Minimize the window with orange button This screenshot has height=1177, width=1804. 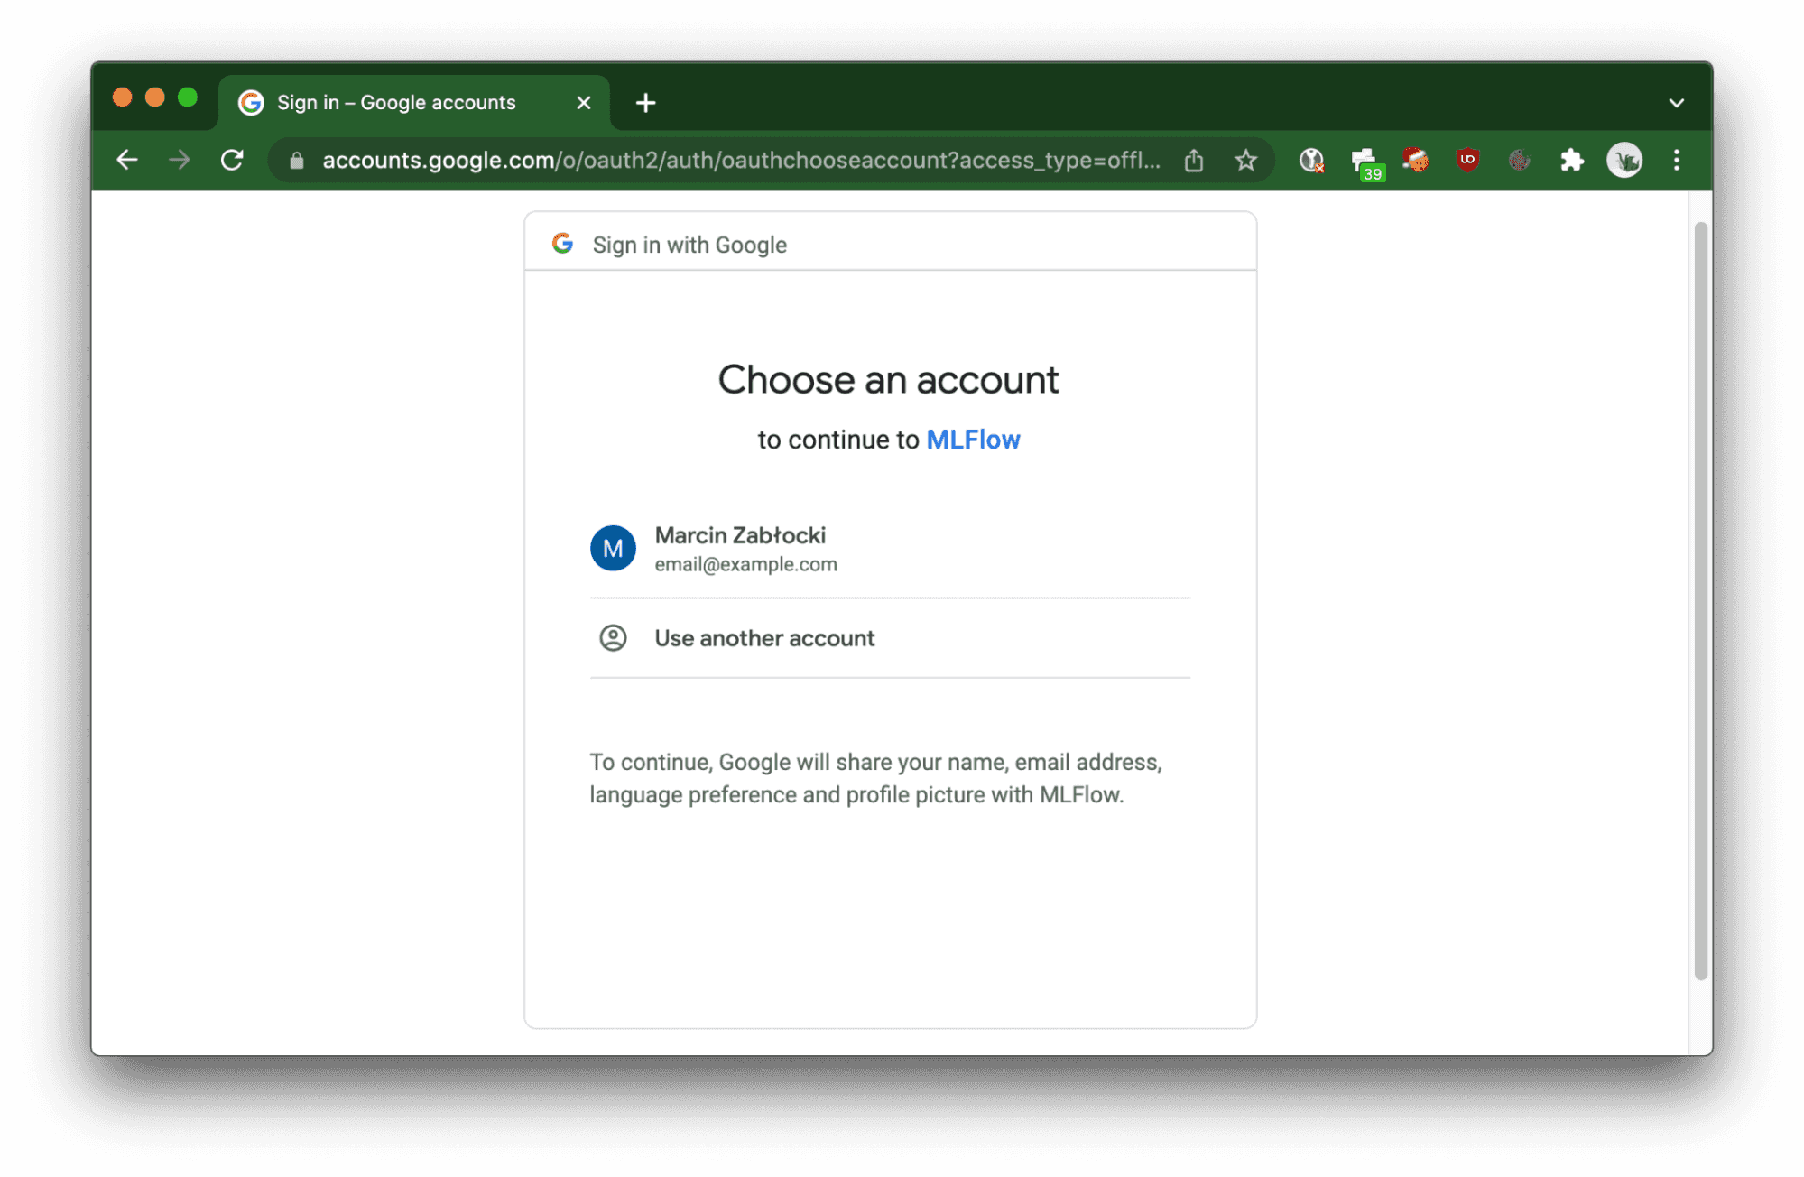click(x=155, y=97)
